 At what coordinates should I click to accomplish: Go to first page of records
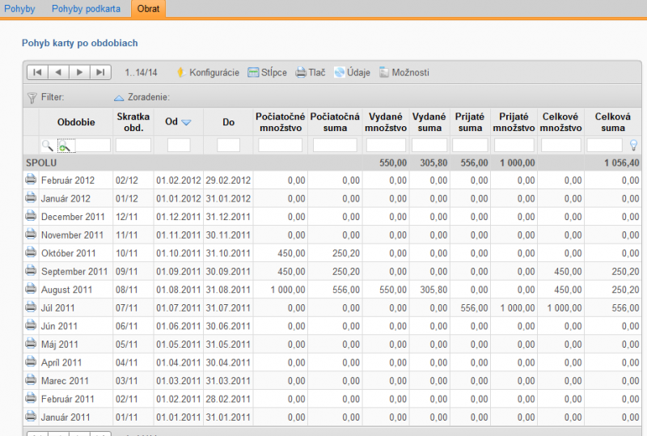[x=37, y=72]
